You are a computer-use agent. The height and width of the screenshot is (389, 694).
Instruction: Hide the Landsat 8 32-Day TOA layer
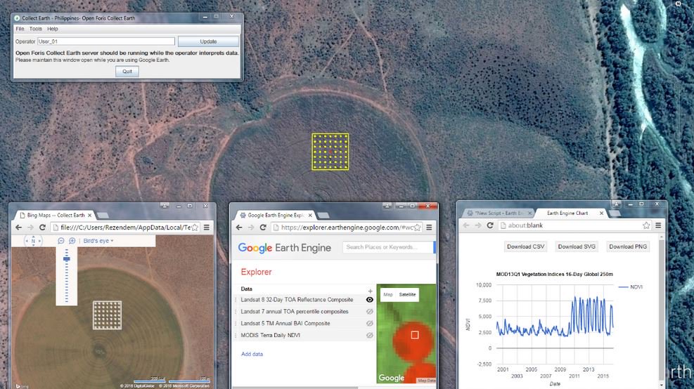pyautogui.click(x=369, y=300)
